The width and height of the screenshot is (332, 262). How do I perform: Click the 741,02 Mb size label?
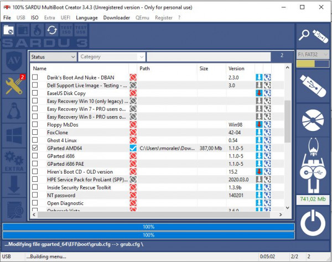tap(313, 199)
